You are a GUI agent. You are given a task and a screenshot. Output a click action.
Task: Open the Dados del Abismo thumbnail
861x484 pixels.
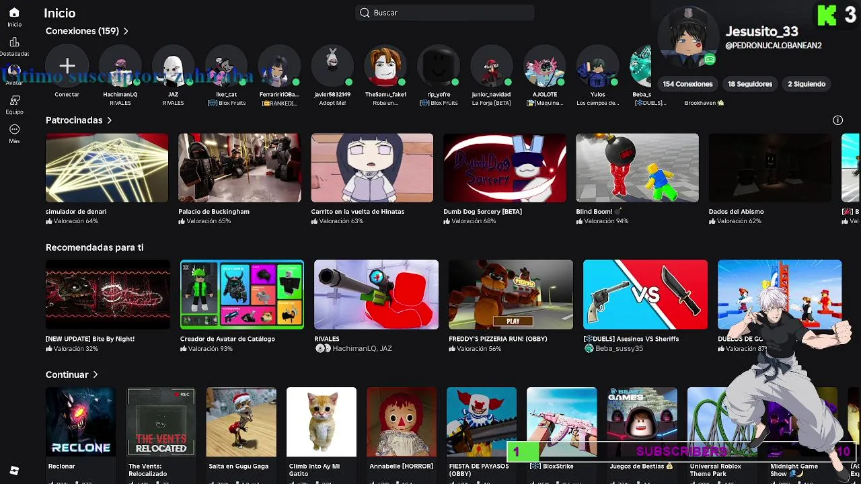coord(770,167)
